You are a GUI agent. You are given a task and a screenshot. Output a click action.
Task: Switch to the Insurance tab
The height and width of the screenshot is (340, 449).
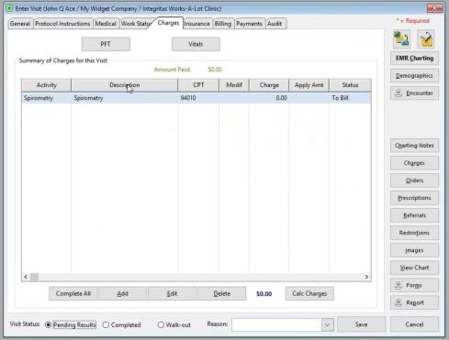pos(196,24)
